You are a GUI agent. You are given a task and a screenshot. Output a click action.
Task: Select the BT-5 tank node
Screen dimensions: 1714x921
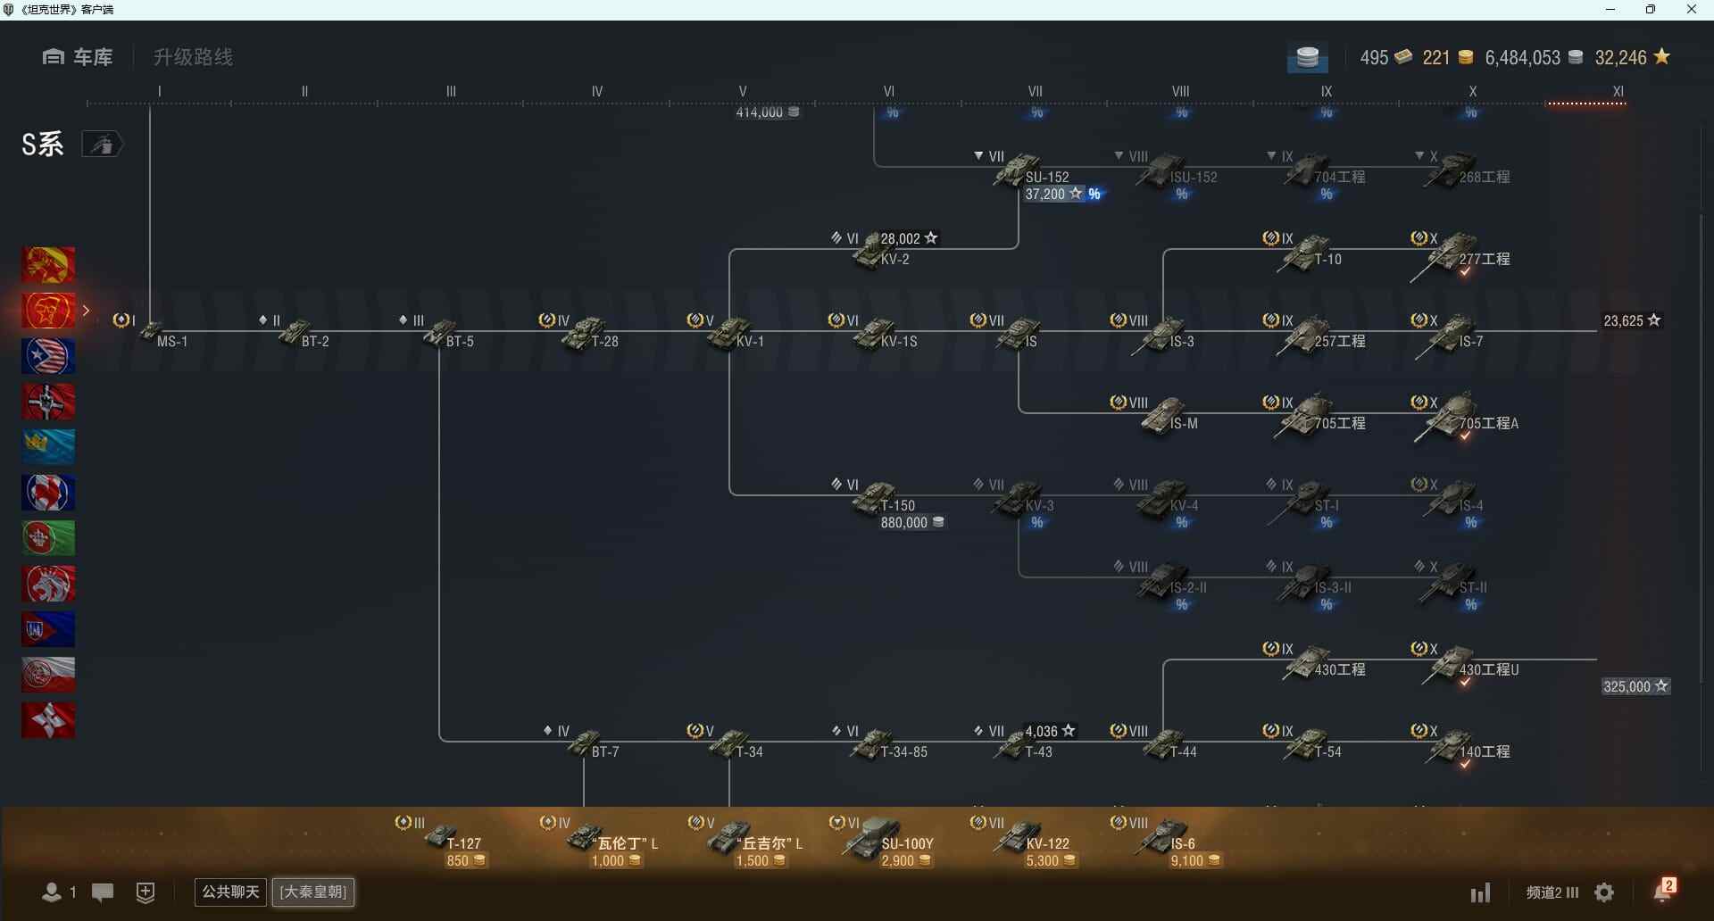(x=439, y=332)
